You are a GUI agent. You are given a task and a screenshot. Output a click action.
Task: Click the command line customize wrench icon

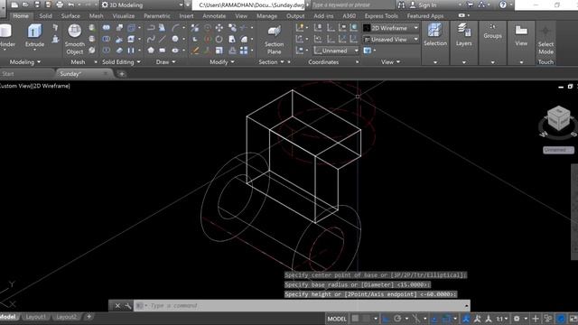coord(128,305)
